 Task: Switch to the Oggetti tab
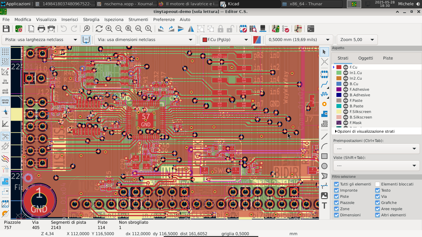coord(365,58)
